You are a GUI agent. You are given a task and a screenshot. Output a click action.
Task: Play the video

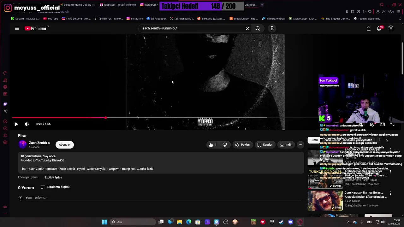click(x=16, y=124)
